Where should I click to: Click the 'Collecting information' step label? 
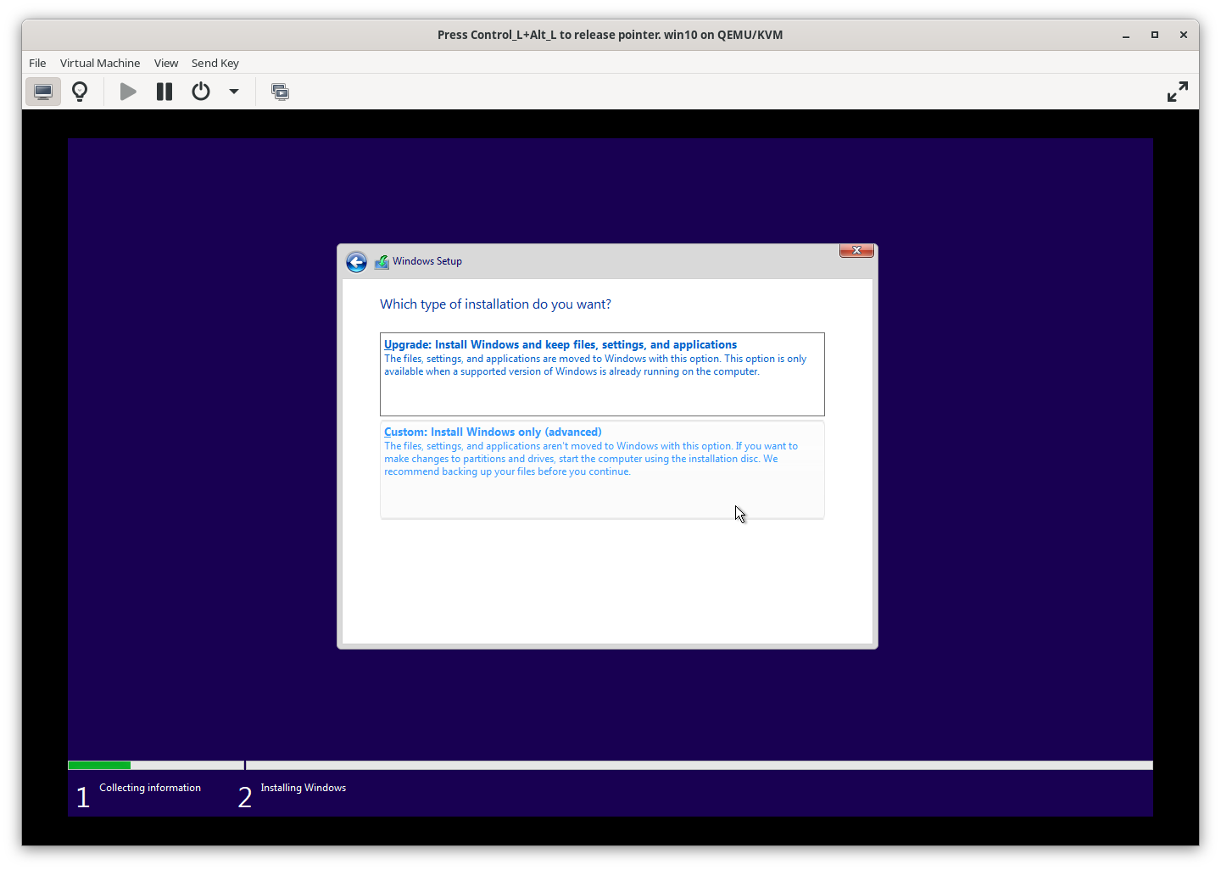(x=150, y=788)
